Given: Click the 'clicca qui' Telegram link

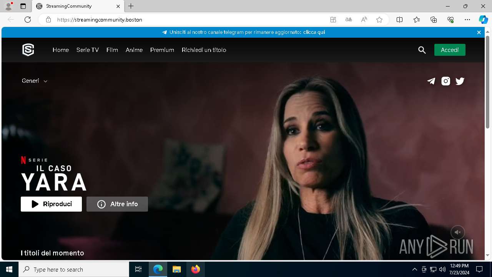Looking at the screenshot, I should point(314,32).
